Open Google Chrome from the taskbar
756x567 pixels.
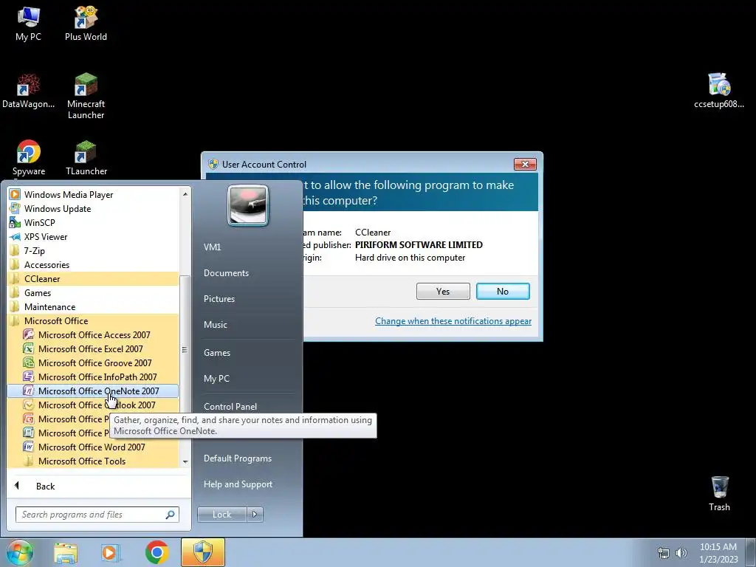click(157, 552)
